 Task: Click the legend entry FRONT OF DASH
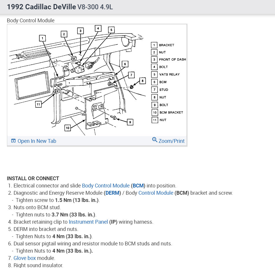pyautogui.click(x=172, y=59)
